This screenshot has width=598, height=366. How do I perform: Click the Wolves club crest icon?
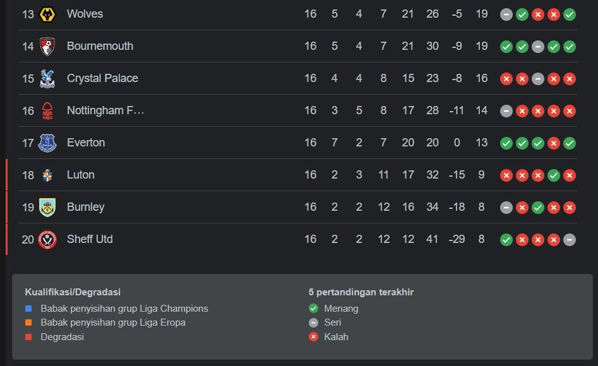point(47,14)
